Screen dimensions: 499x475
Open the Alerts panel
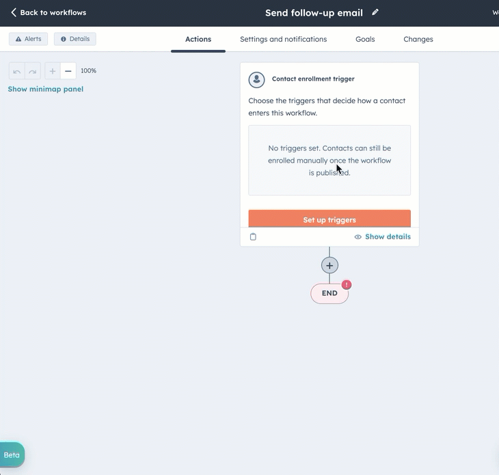click(x=28, y=39)
